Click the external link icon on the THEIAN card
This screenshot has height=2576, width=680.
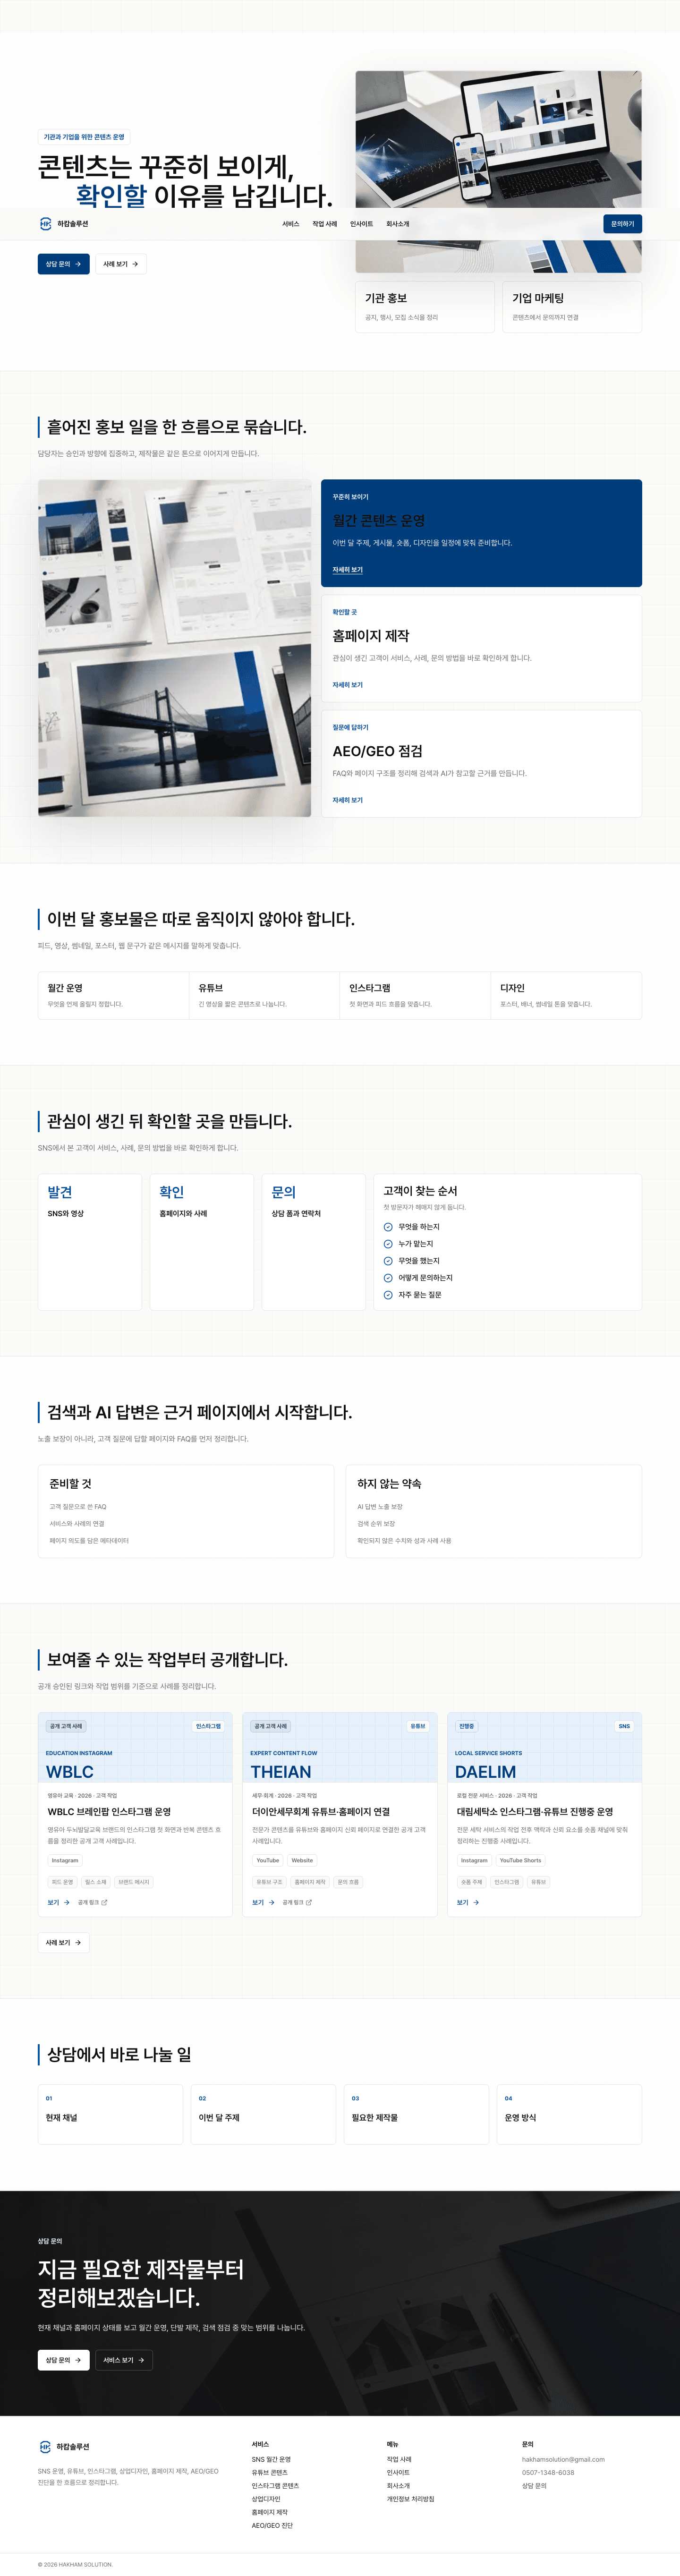[x=309, y=1902]
